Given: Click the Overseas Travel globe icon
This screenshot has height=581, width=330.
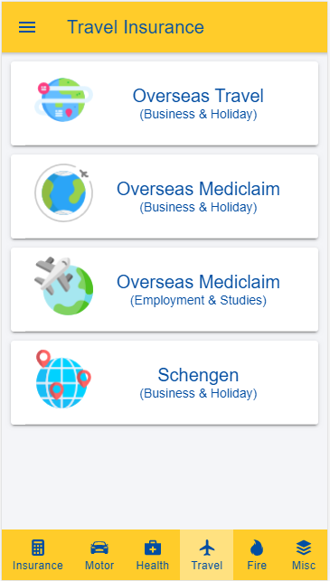Looking at the screenshot, I should point(63,98).
